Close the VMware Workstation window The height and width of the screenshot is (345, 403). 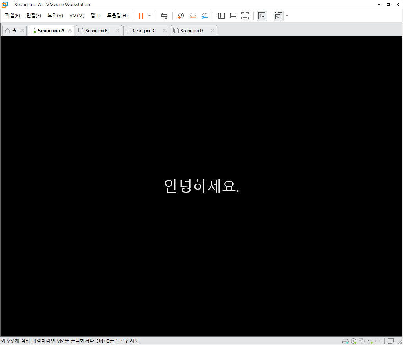tap(397, 4)
